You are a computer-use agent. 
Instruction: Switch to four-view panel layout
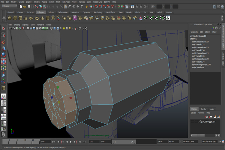tap(3, 103)
